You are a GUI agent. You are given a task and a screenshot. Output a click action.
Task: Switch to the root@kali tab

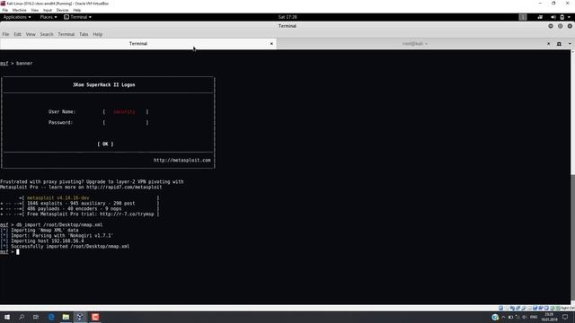point(414,44)
